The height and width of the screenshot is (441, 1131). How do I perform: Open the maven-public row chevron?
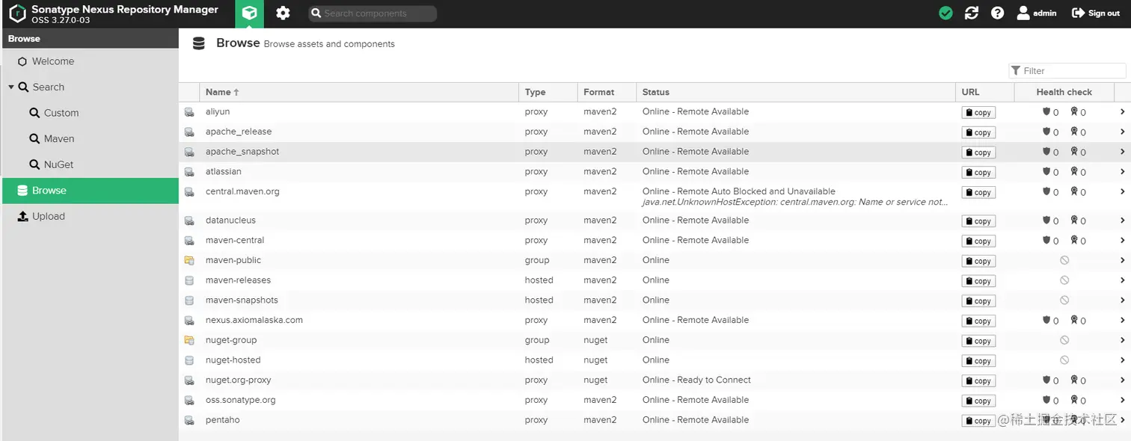(1122, 261)
